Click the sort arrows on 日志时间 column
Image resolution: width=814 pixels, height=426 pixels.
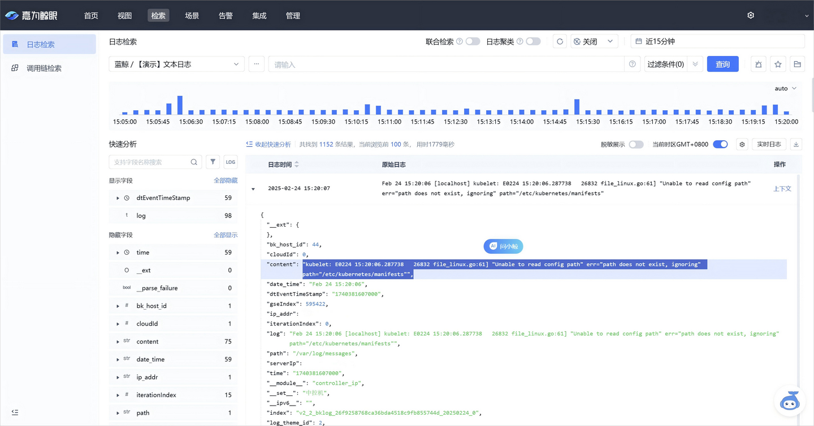(x=297, y=164)
